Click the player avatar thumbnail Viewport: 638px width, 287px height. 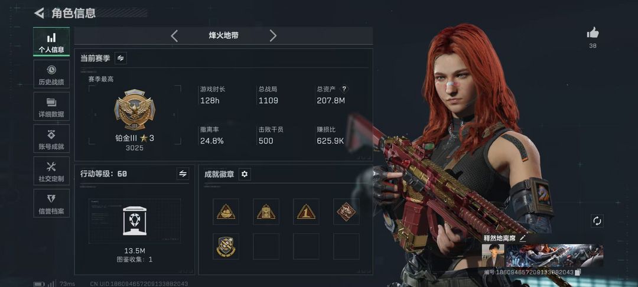pos(493,256)
